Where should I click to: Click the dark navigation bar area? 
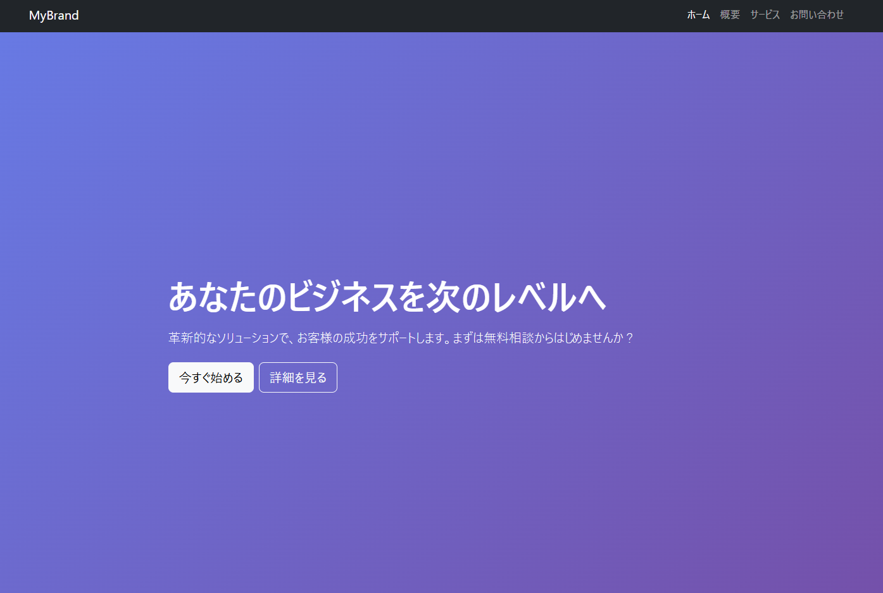380,16
